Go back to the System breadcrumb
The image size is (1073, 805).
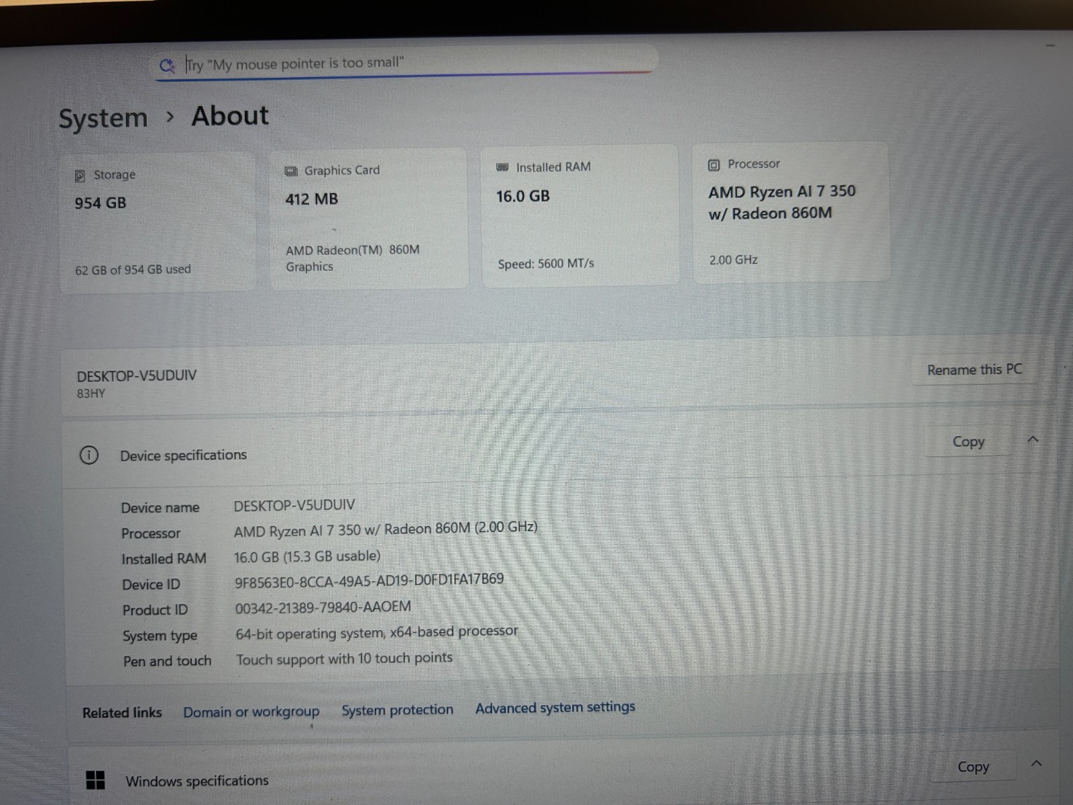103,118
